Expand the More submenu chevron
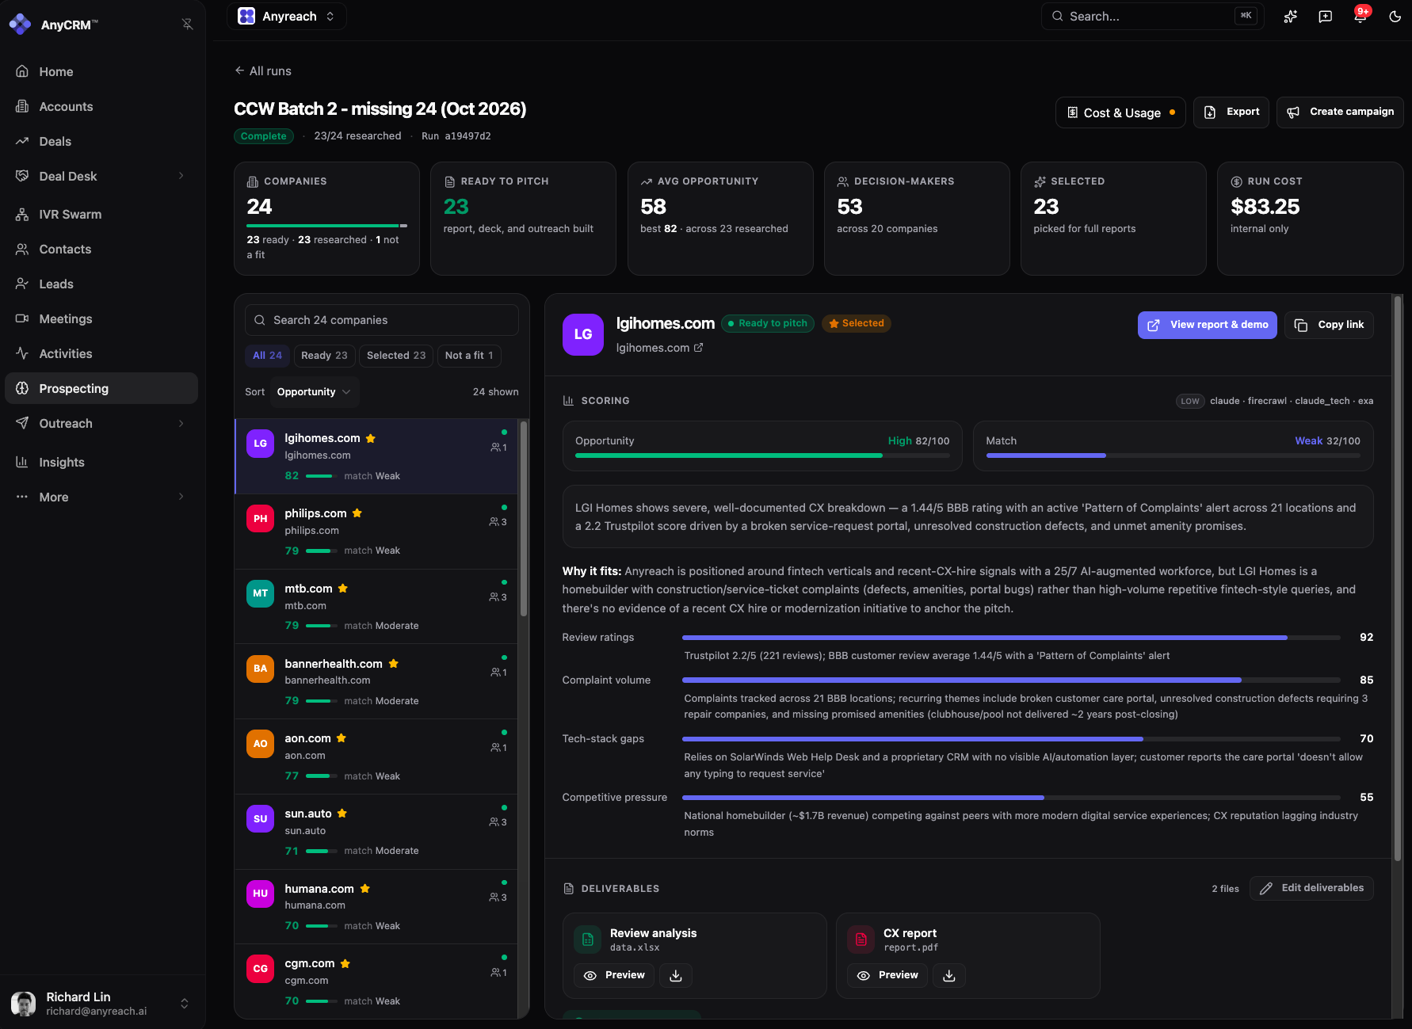 click(x=181, y=497)
